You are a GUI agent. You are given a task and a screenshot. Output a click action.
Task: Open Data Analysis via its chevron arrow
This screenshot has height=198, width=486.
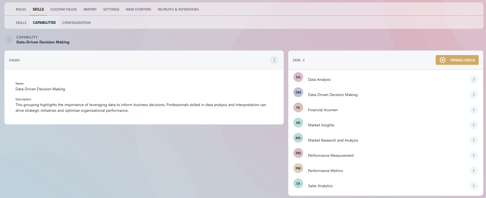click(x=474, y=79)
